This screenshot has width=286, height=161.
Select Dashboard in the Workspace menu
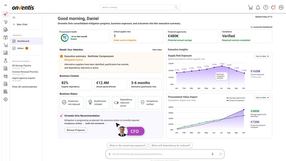pos(27,41)
